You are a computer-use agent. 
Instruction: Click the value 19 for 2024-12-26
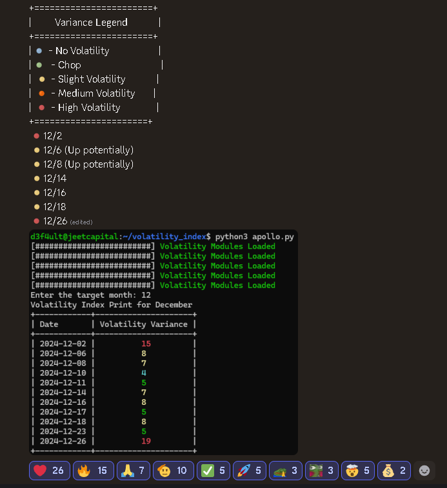pos(146,441)
